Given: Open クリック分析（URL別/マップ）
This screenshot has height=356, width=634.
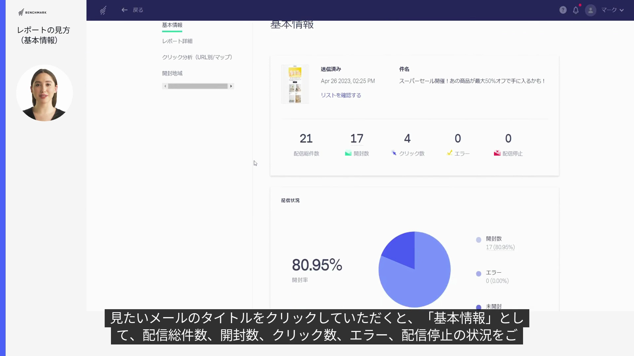Looking at the screenshot, I should click(197, 57).
